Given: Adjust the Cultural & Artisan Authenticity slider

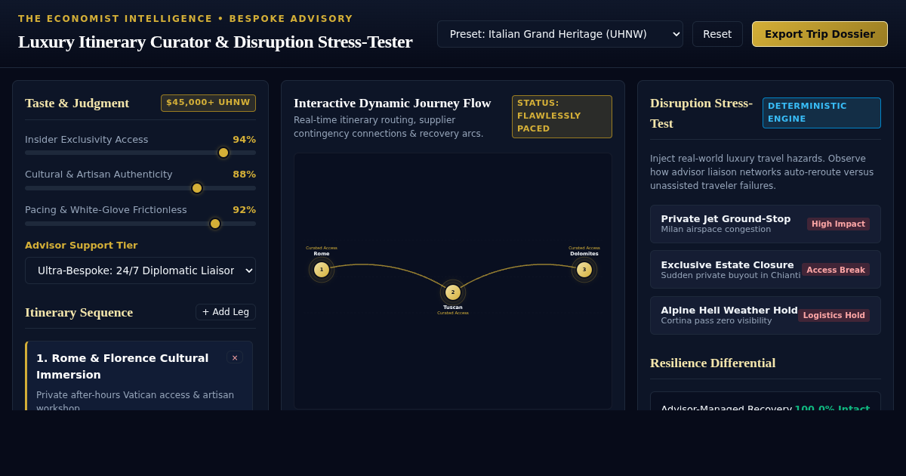Looking at the screenshot, I should [x=140, y=188].
